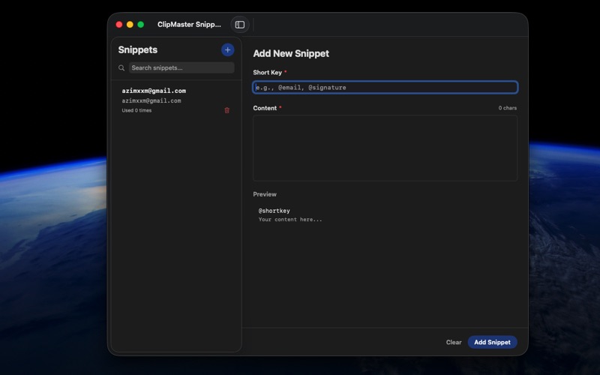Click the snippet's gray azimxxm@gmail.com content line

pyautogui.click(x=151, y=100)
